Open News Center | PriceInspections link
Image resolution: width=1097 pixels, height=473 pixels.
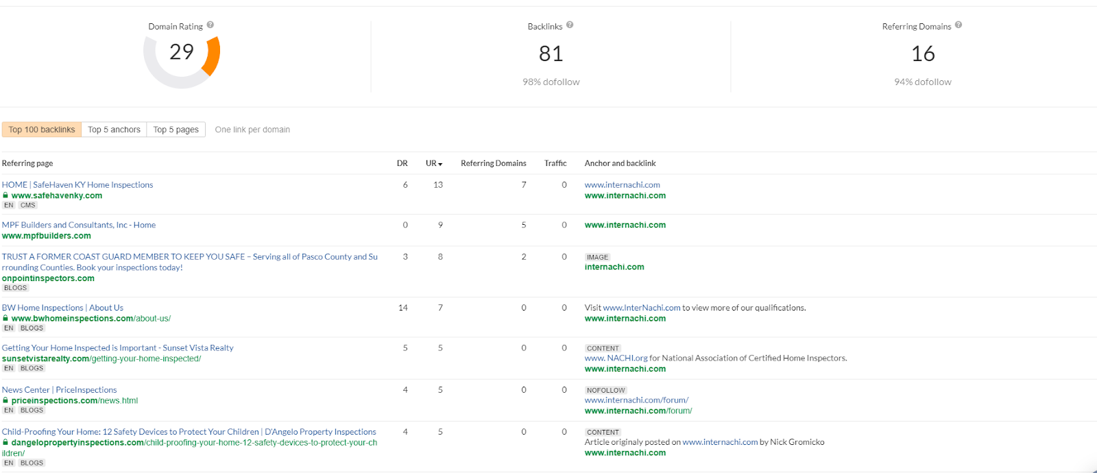click(x=59, y=389)
